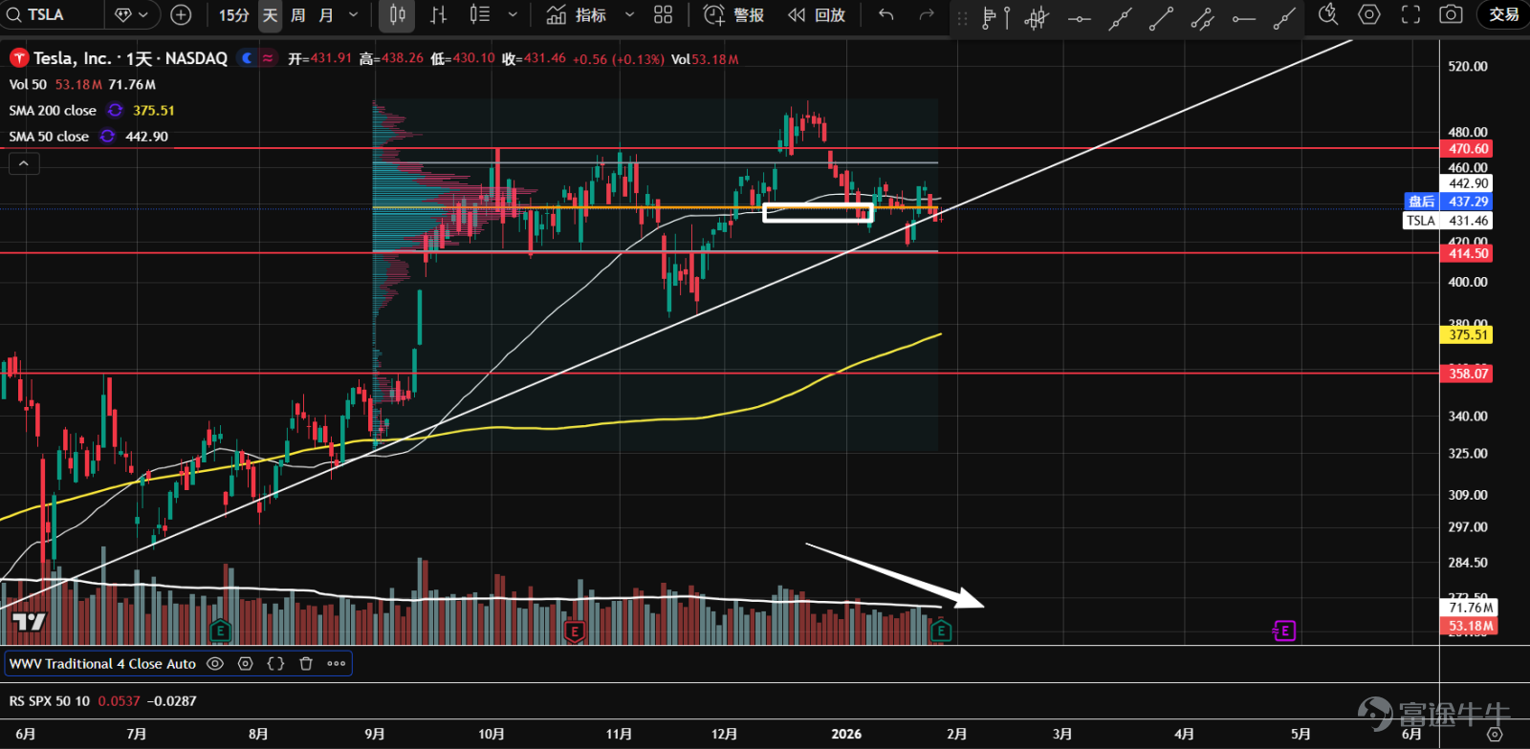Open the 交易 trade panel
This screenshot has width=1530, height=749.
click(1503, 14)
